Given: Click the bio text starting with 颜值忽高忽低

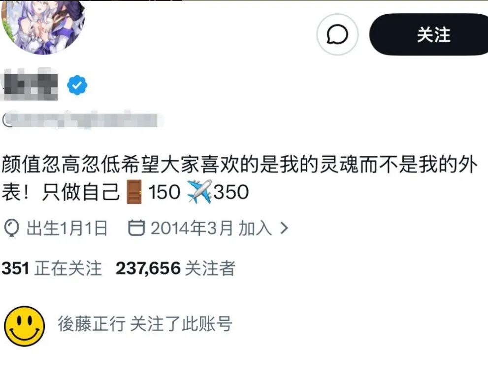Looking at the screenshot, I should point(239,178).
